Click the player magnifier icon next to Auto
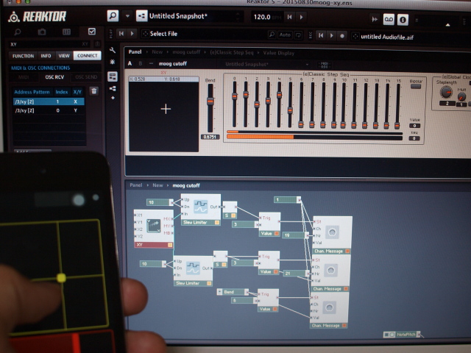471x353 pixels. [272, 35]
